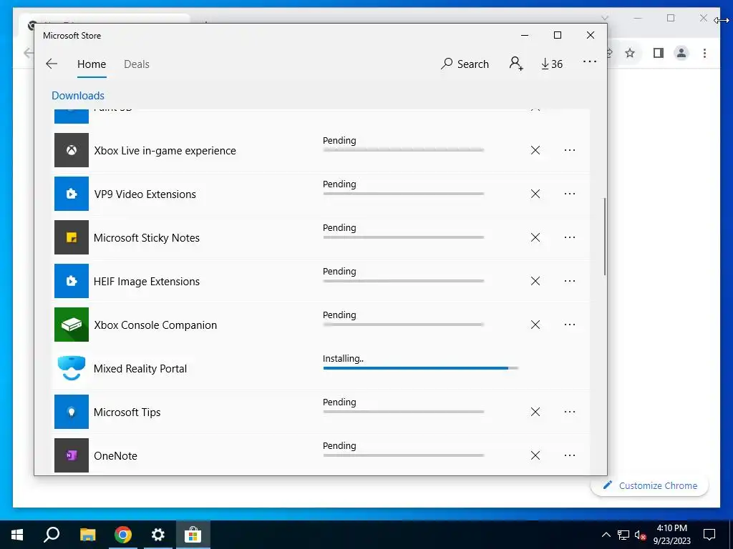
Task: Open more options for OneNote
Action: pos(569,455)
